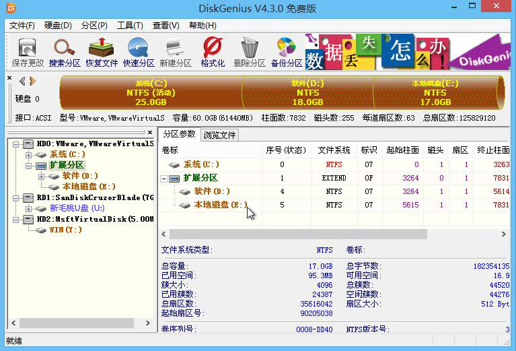Image resolution: width=516 pixels, height=351 pixels.
Task: Click the drive icon beside 本地磁盘(E:) in table
Action: [x=184, y=205]
